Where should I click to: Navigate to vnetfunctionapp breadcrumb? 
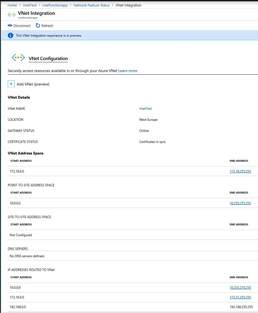click(x=55, y=5)
